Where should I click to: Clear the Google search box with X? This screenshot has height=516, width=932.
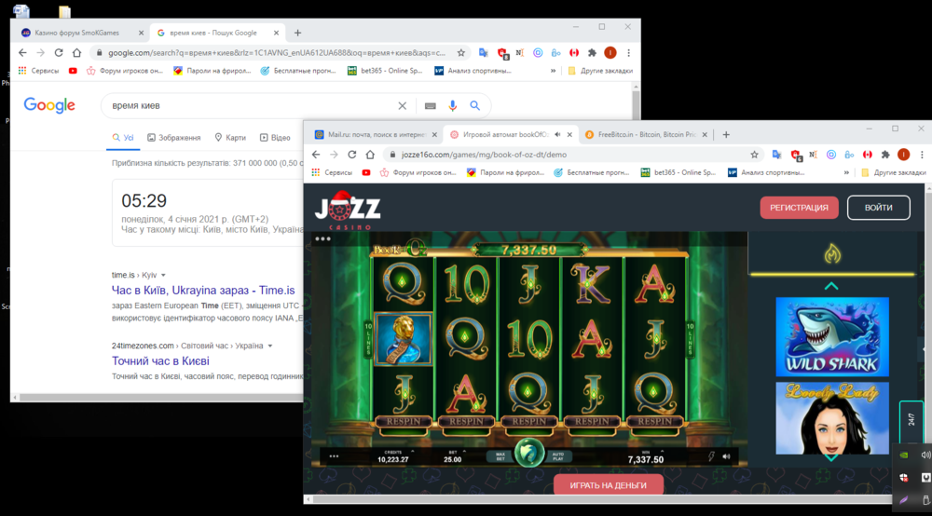point(403,105)
